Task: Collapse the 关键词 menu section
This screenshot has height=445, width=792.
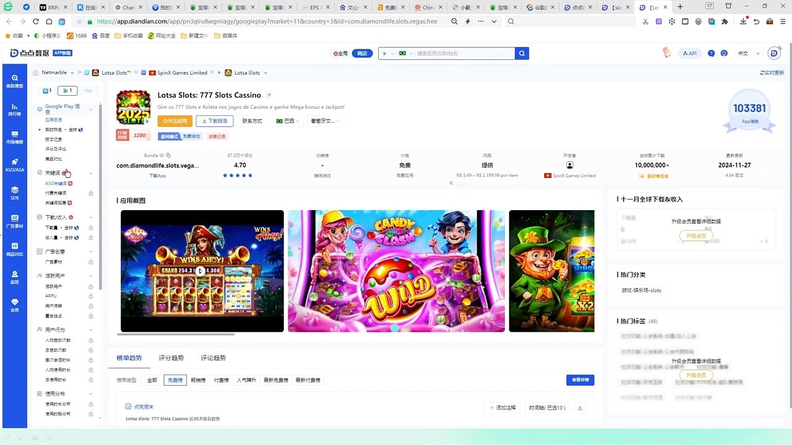Action: pos(91,173)
